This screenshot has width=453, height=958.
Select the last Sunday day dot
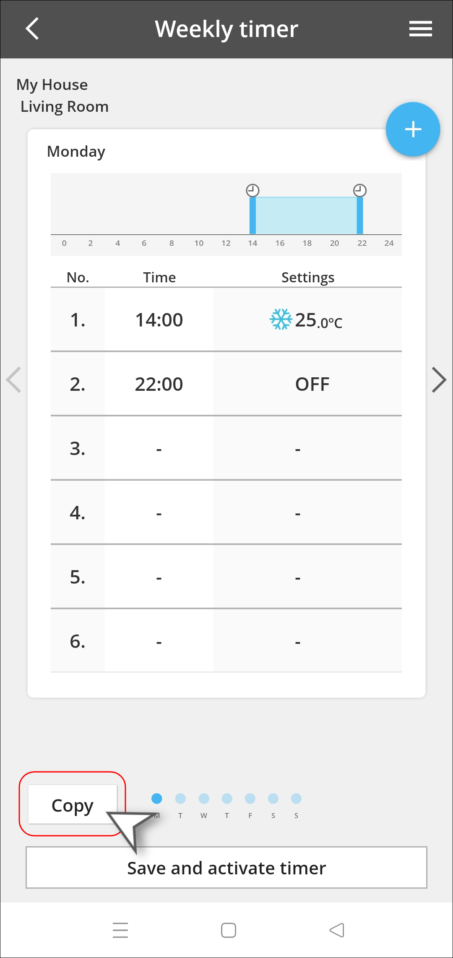click(x=296, y=798)
